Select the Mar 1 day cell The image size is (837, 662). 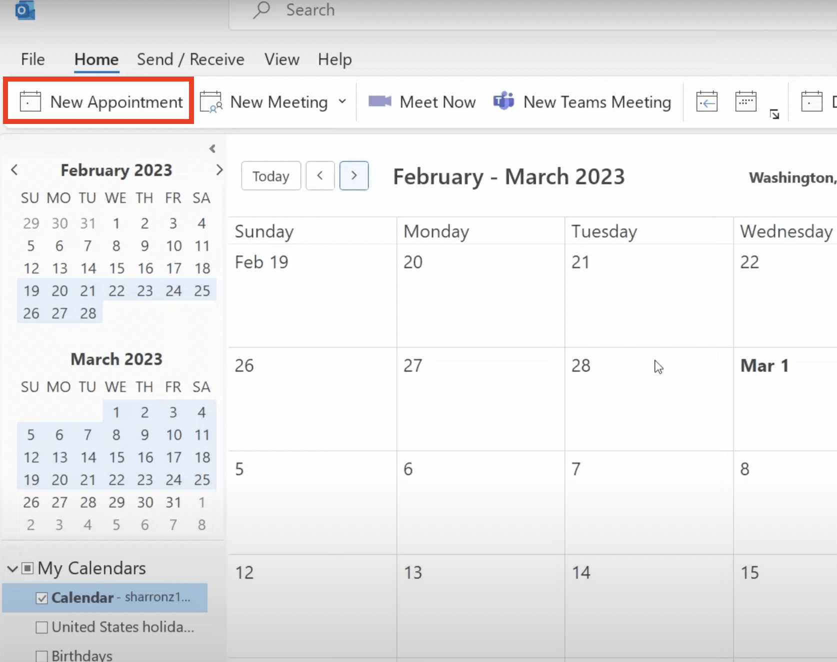pos(785,399)
